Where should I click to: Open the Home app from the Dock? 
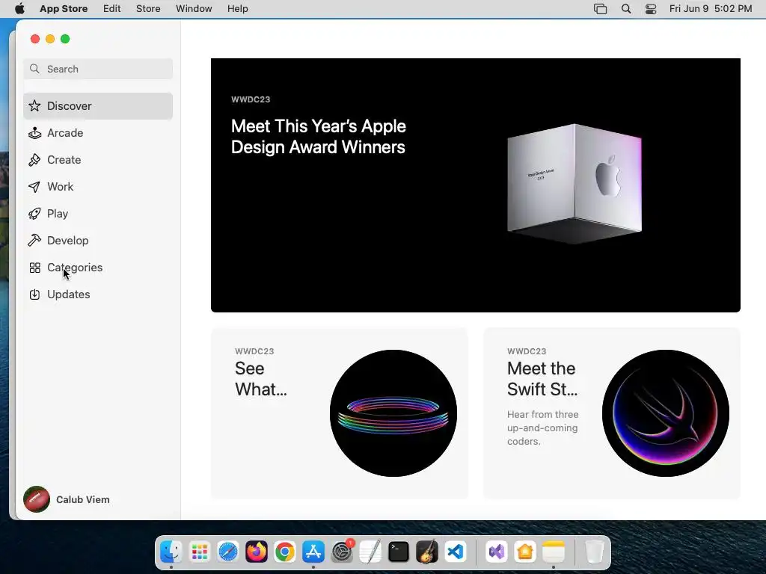tap(524, 552)
